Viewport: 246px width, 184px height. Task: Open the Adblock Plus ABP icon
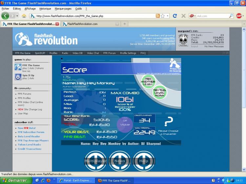click(x=239, y=16)
